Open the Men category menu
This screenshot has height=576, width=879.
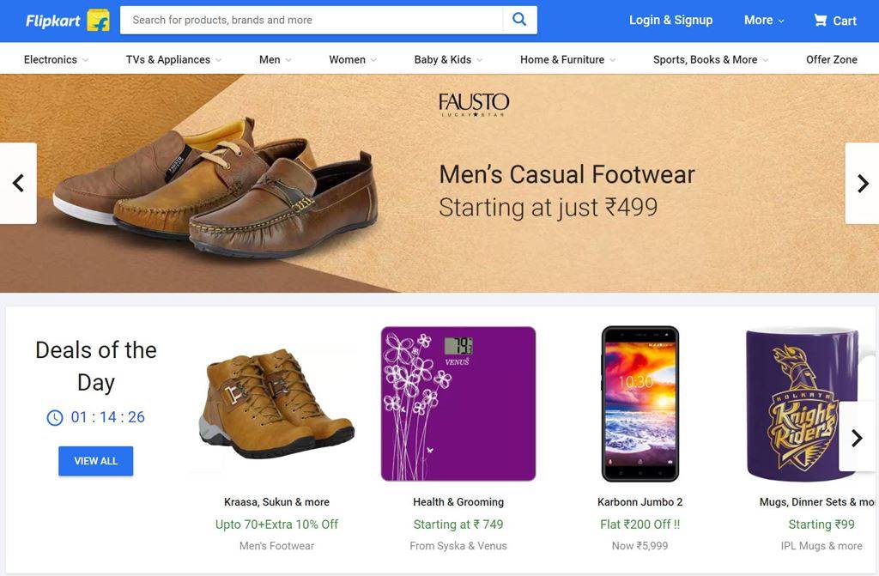click(270, 59)
